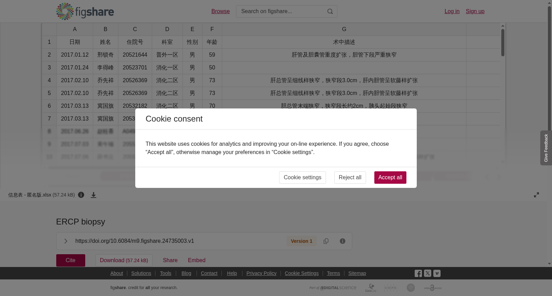Open figshare X (Twitter) icon
The width and height of the screenshot is (552, 296).
click(427, 273)
